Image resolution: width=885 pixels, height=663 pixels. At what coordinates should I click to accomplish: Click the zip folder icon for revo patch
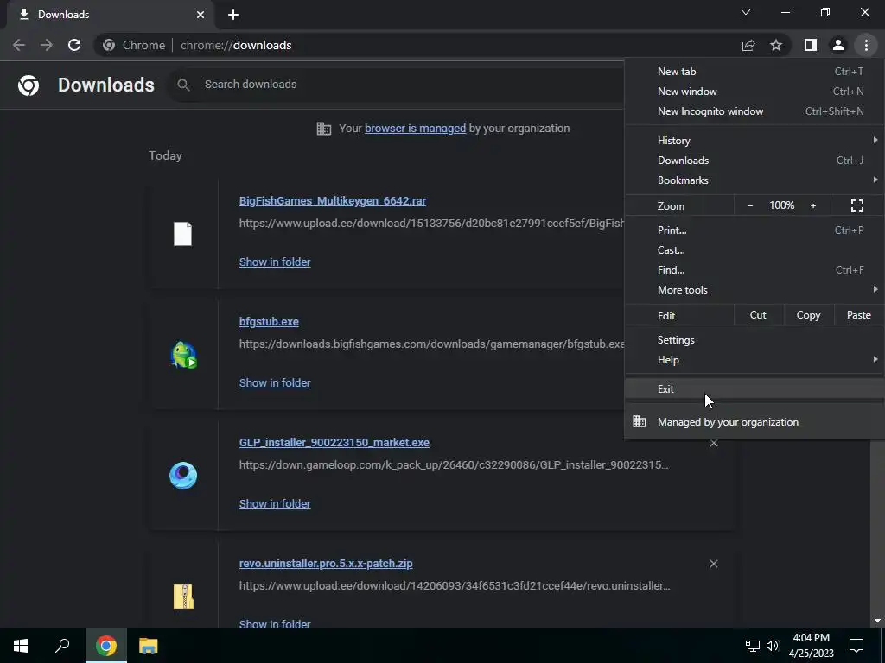[183, 596]
